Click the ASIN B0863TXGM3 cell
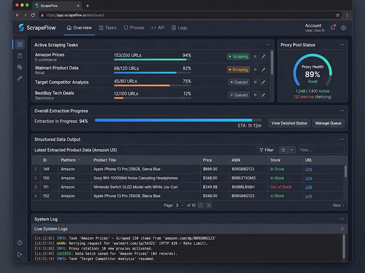The image size is (365, 273). [244, 178]
